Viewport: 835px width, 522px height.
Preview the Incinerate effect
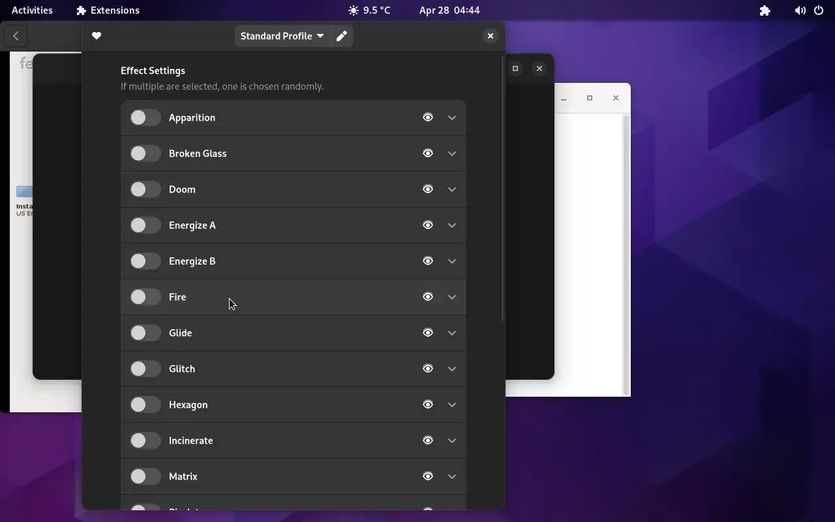428,440
